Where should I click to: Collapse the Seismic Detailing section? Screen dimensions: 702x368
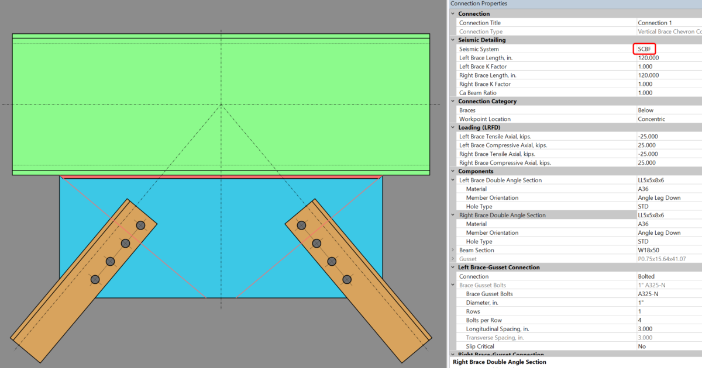453,40
